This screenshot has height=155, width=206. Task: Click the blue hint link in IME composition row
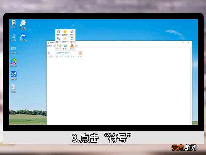64,53
